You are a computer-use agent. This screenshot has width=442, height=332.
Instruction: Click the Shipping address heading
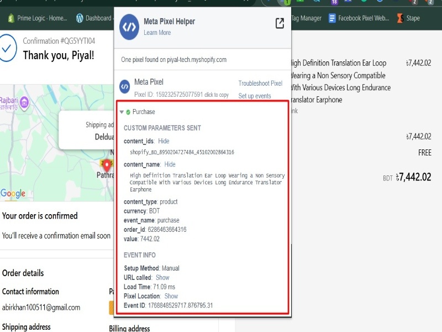26,327
